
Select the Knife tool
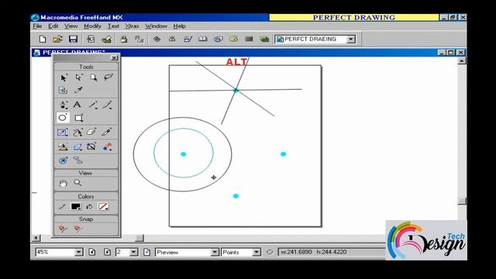click(107, 132)
